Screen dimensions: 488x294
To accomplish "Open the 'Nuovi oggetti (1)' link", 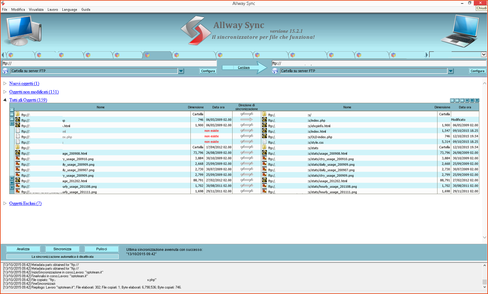I will (x=24, y=83).
